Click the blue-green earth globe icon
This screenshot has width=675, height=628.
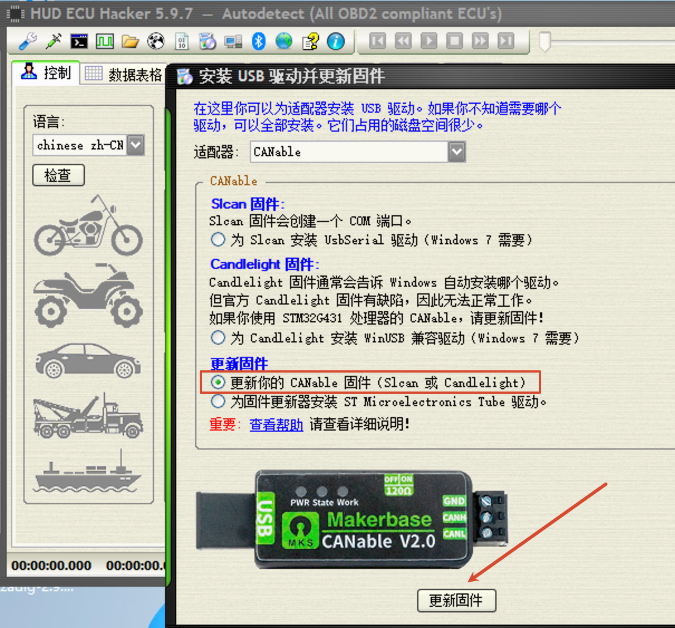284,41
